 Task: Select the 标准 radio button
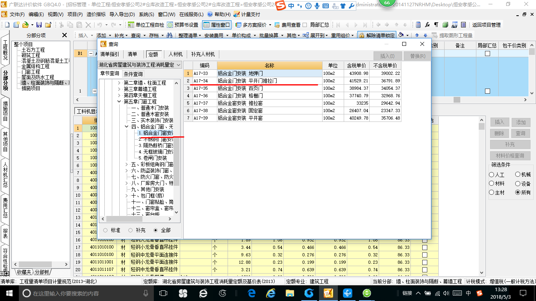[105, 230]
